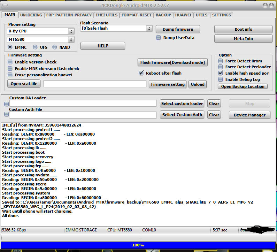Switch to the UNLOCKING tab

31,15
